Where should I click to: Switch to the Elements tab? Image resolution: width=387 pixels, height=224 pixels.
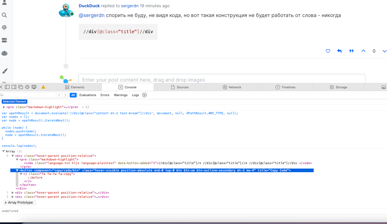(75, 87)
